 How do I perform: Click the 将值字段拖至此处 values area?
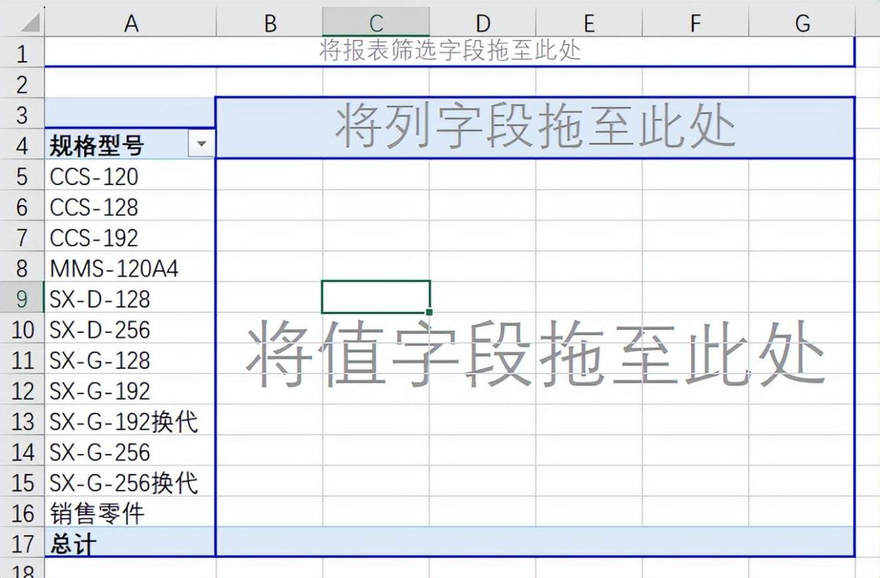pos(535,358)
